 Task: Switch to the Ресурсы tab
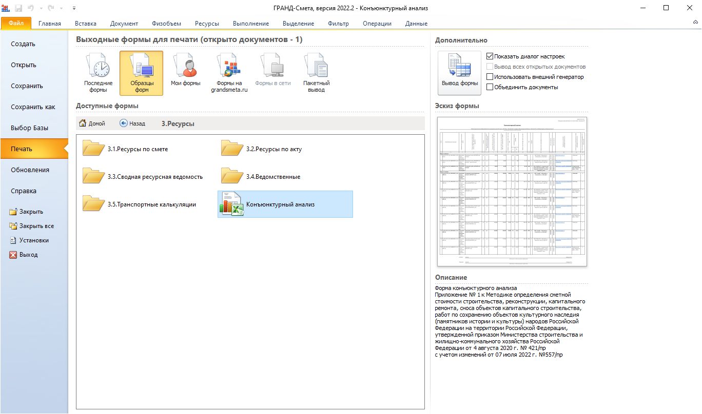click(207, 24)
